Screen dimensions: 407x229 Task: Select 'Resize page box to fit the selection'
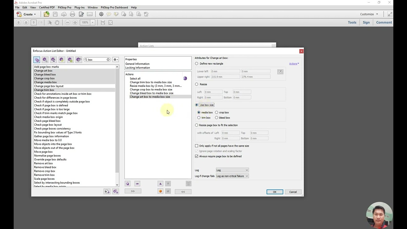pyautogui.click(x=197, y=125)
